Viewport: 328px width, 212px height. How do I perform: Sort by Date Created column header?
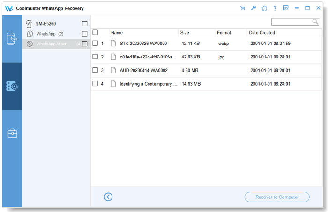pos(284,33)
